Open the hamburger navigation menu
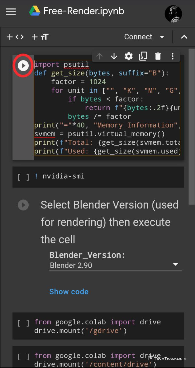This screenshot has width=195, height=368. 11,12
